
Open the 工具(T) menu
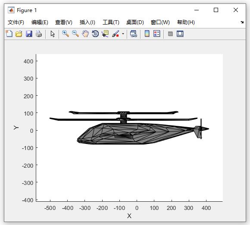coord(111,22)
